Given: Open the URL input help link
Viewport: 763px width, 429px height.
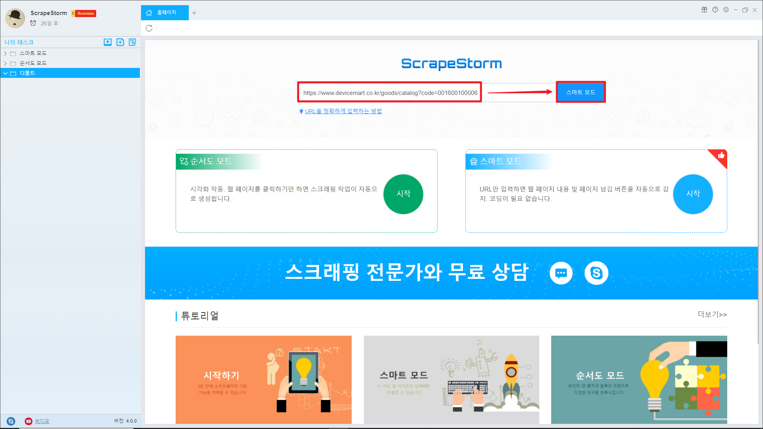Looking at the screenshot, I should tap(343, 111).
